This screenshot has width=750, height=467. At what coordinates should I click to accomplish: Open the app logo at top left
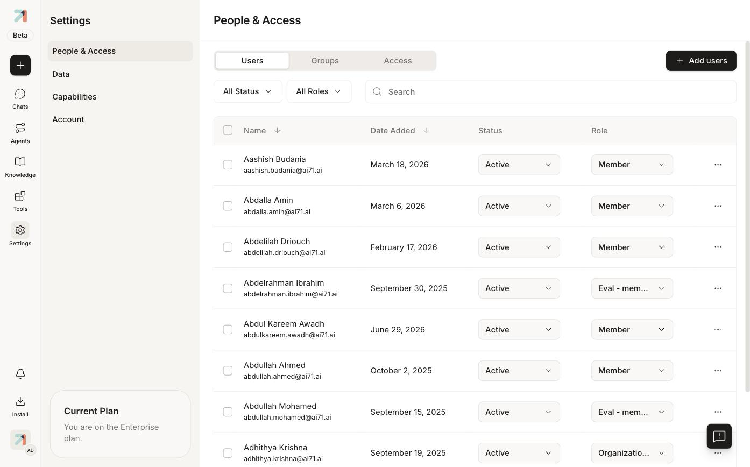point(20,16)
